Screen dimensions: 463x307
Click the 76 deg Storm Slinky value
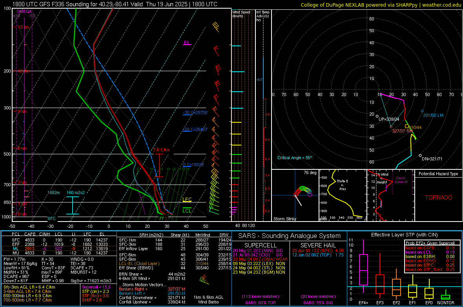click(x=310, y=173)
